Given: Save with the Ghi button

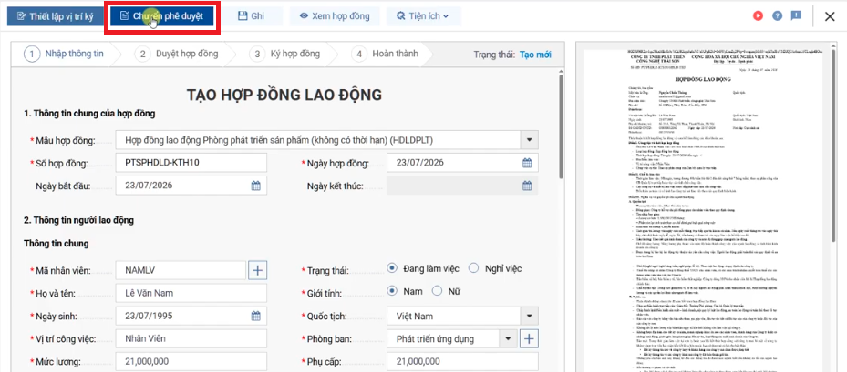Looking at the screenshot, I should pos(253,16).
